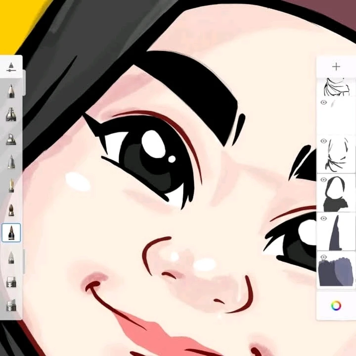Pick the gold-nib fountain pen brush

pyautogui.click(x=11, y=186)
